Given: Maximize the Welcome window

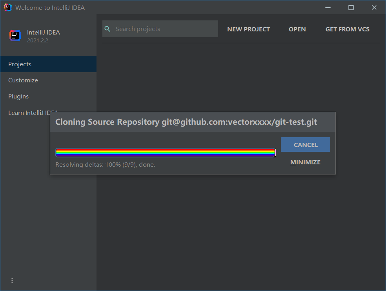Looking at the screenshot, I should pyautogui.click(x=351, y=7).
